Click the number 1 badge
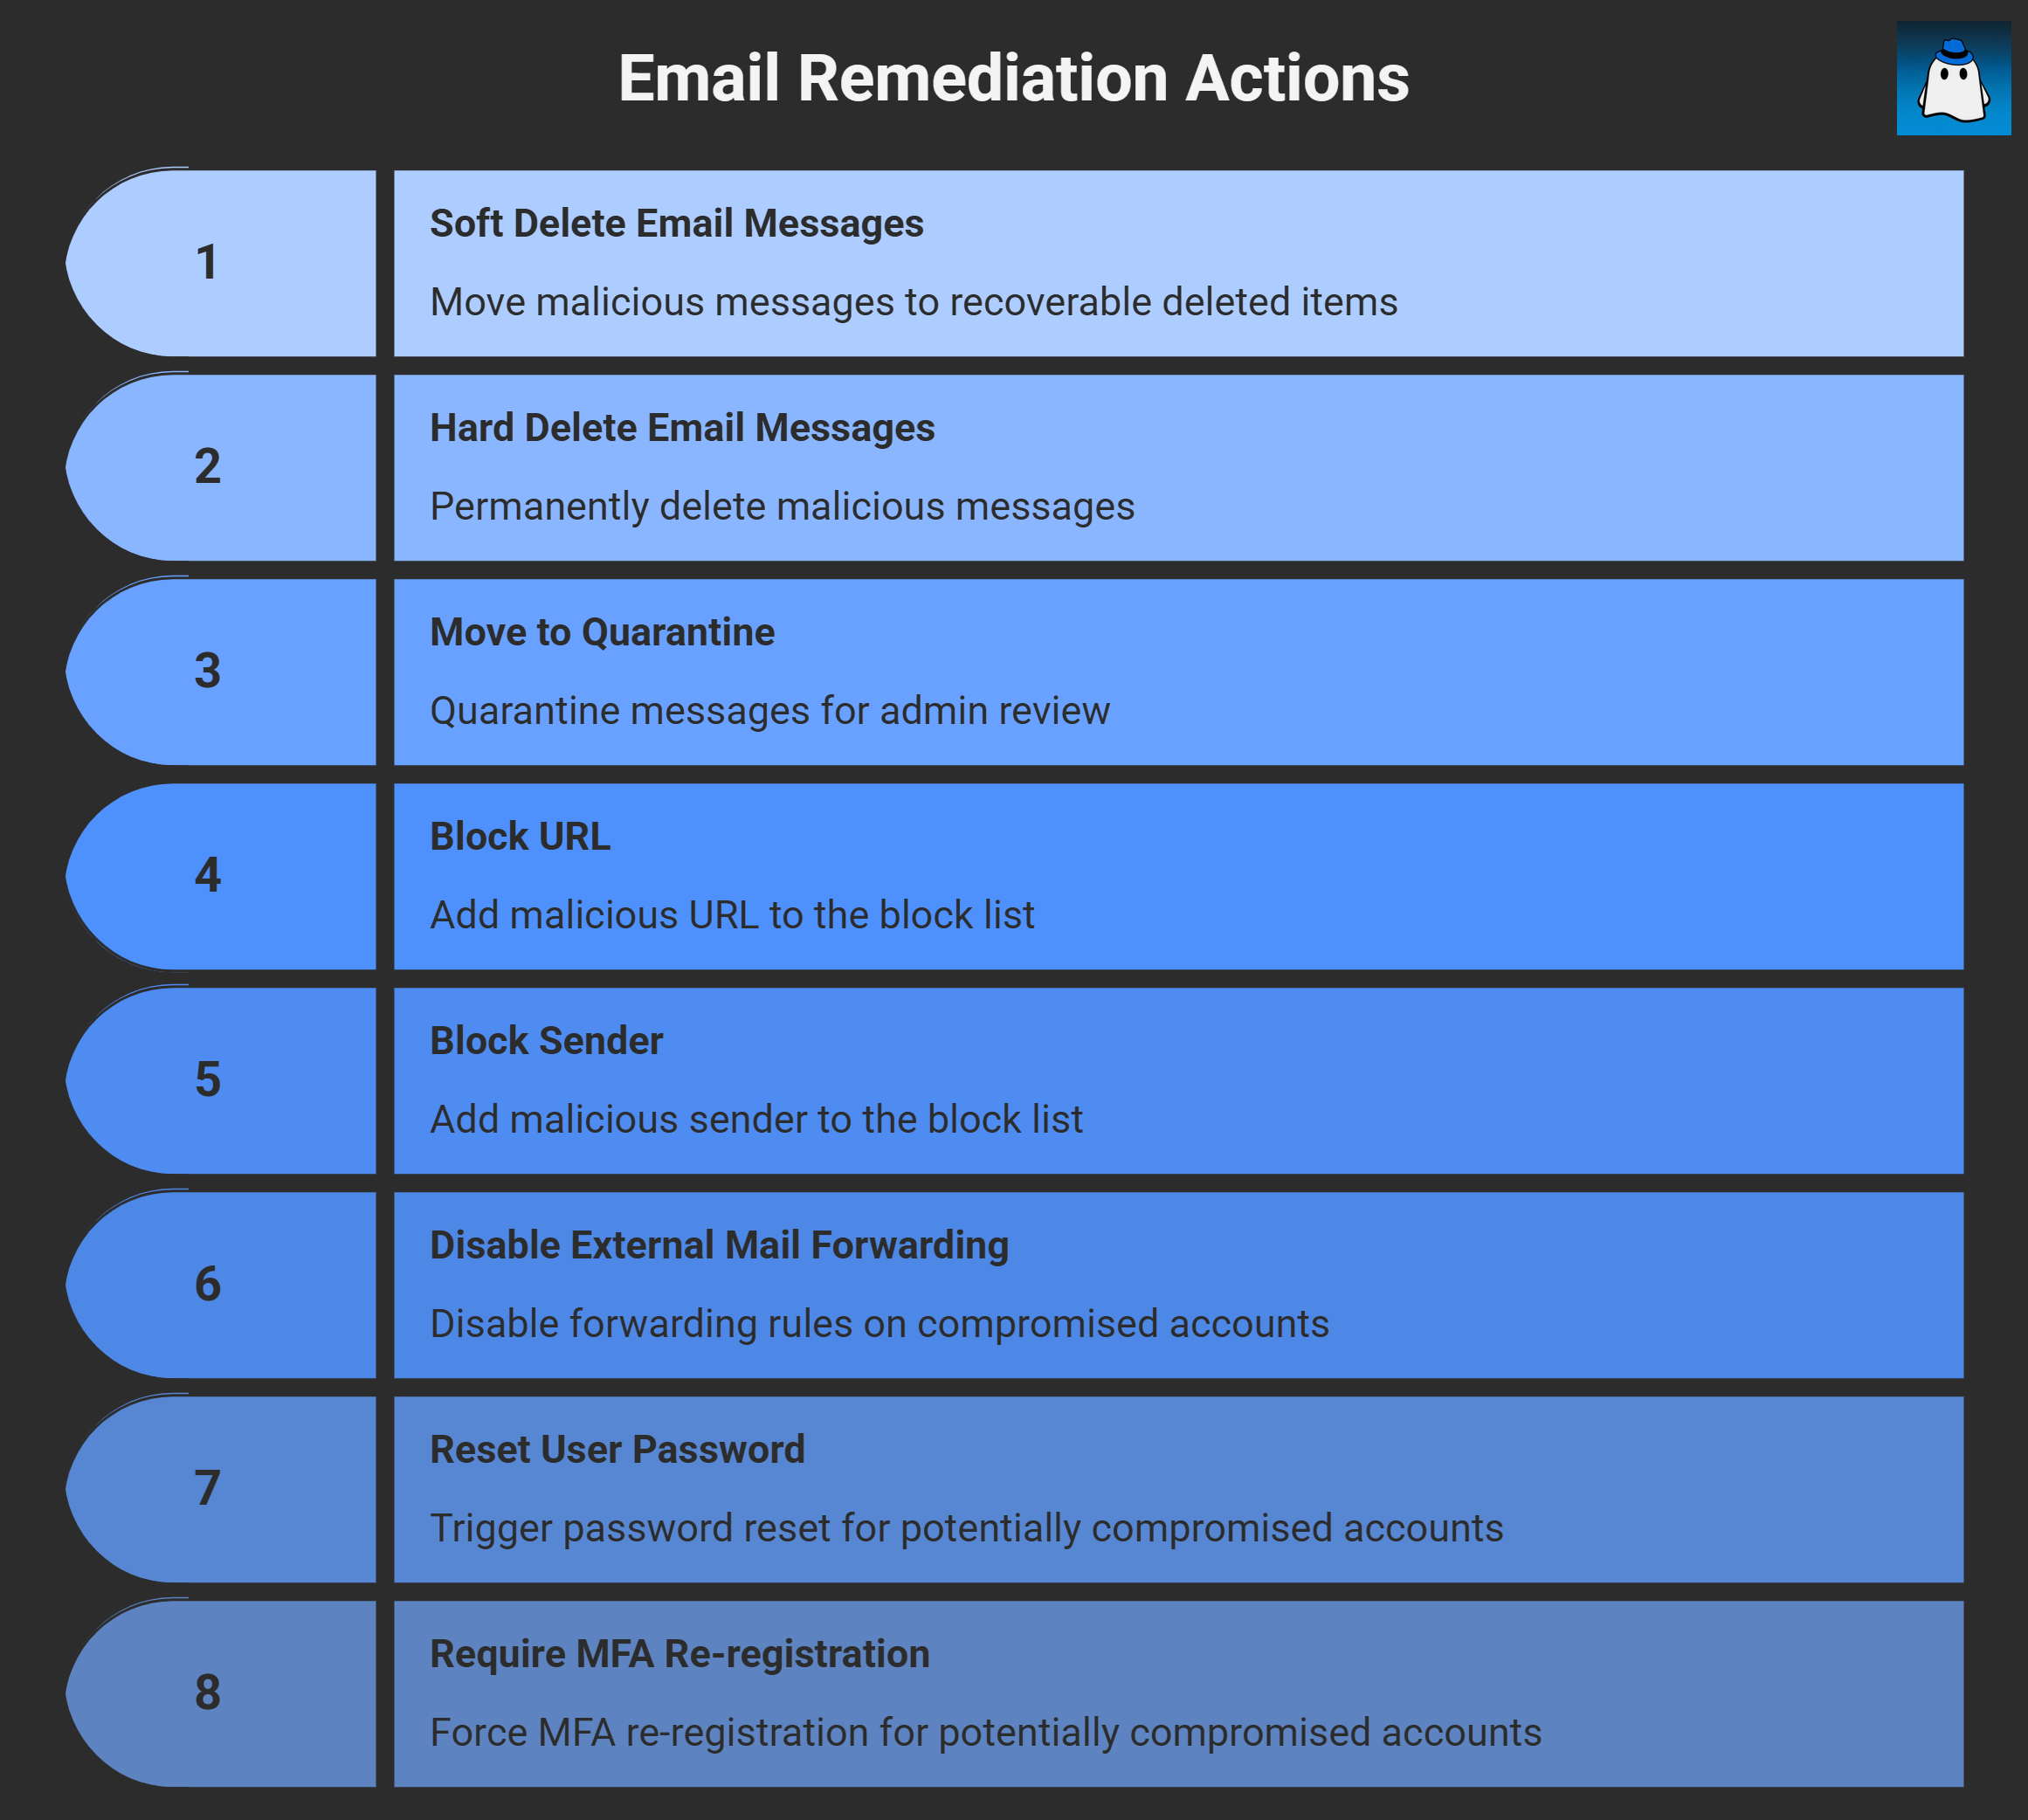Viewport: 2028px width, 1820px height. coord(221,263)
